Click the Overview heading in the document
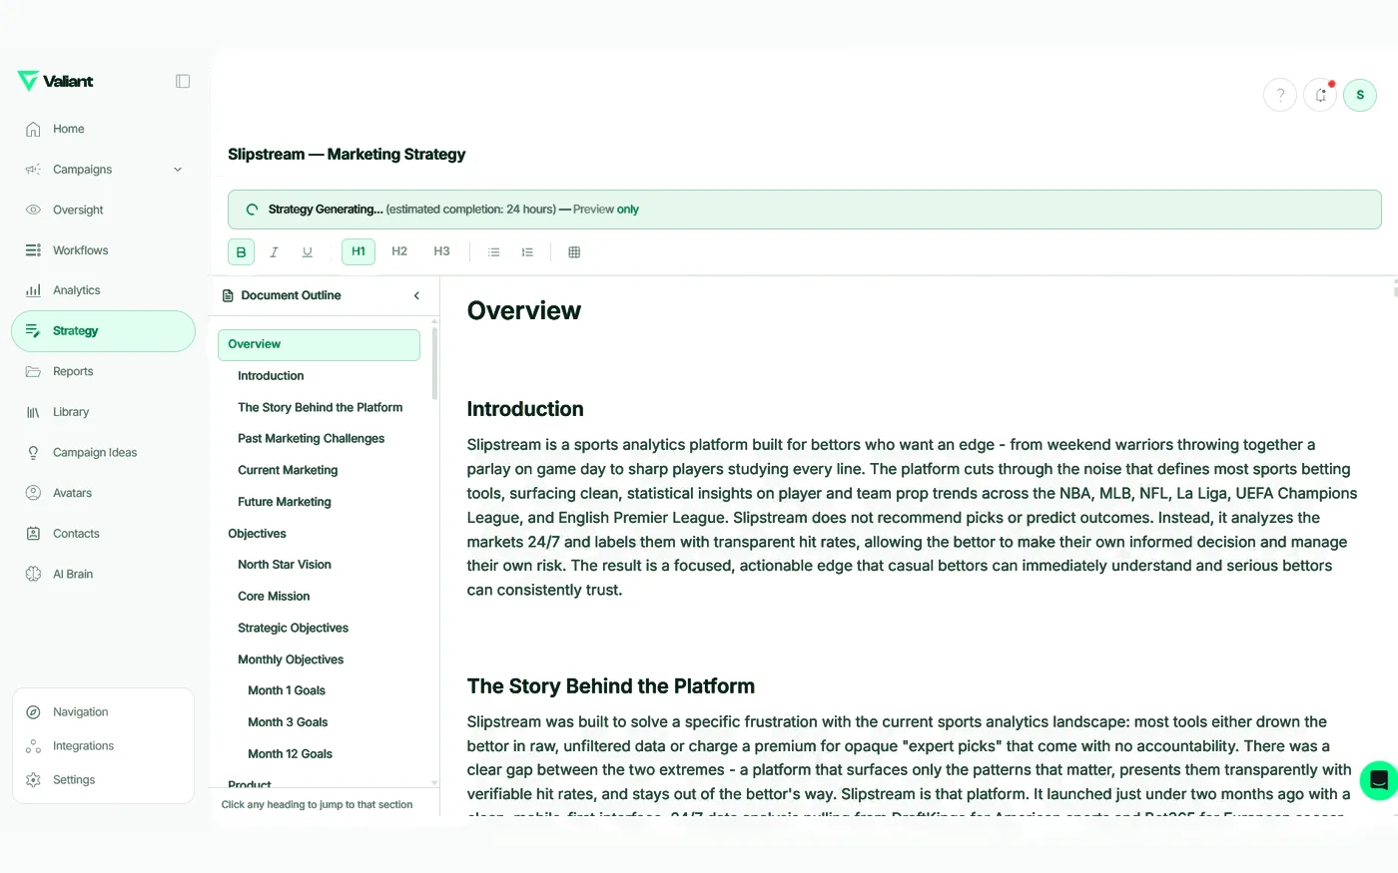 (523, 311)
